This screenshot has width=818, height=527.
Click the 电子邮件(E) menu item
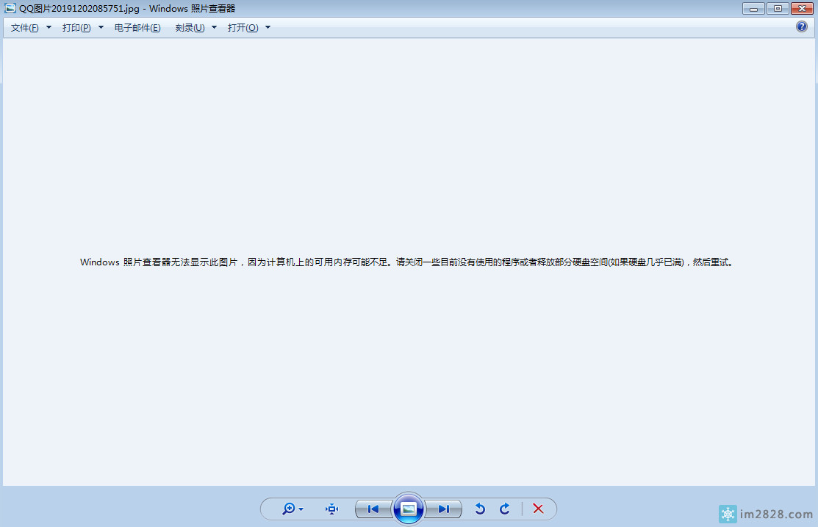pos(137,28)
